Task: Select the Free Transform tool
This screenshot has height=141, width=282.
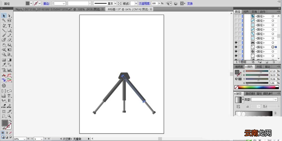Action: click(9, 50)
